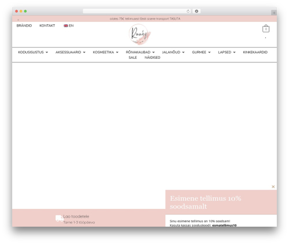
Task: Expand the KODUSISUSTUS dropdown arrow
Action: tap(47, 52)
